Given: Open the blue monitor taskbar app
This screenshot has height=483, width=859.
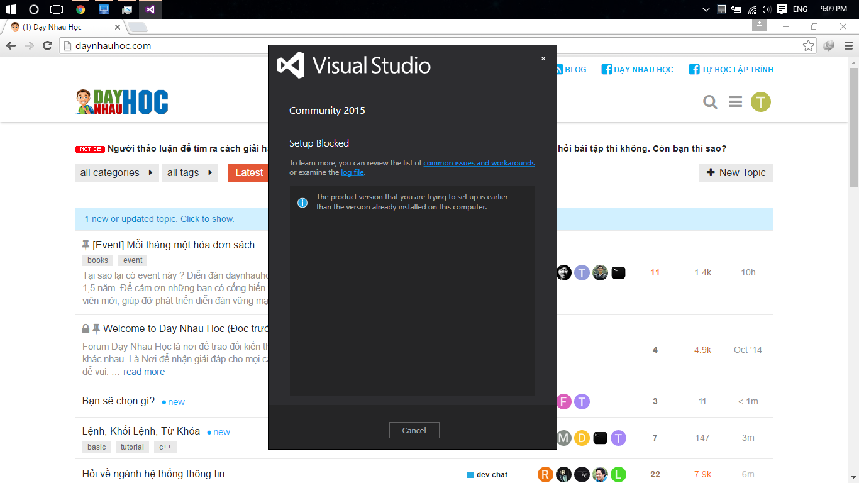Looking at the screenshot, I should pyautogui.click(x=104, y=9).
